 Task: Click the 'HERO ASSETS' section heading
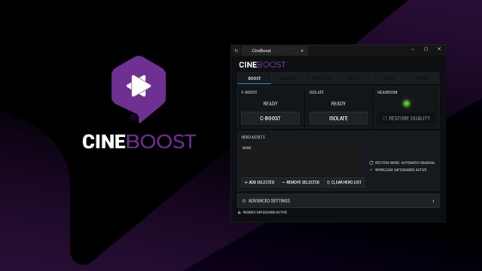click(253, 137)
